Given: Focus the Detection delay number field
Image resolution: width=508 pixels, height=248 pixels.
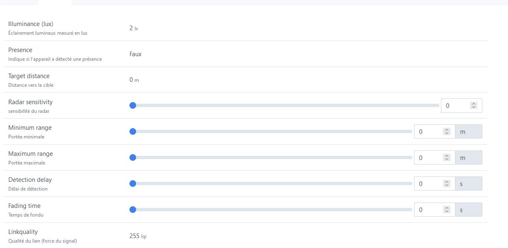Looking at the screenshot, I should point(434,184).
